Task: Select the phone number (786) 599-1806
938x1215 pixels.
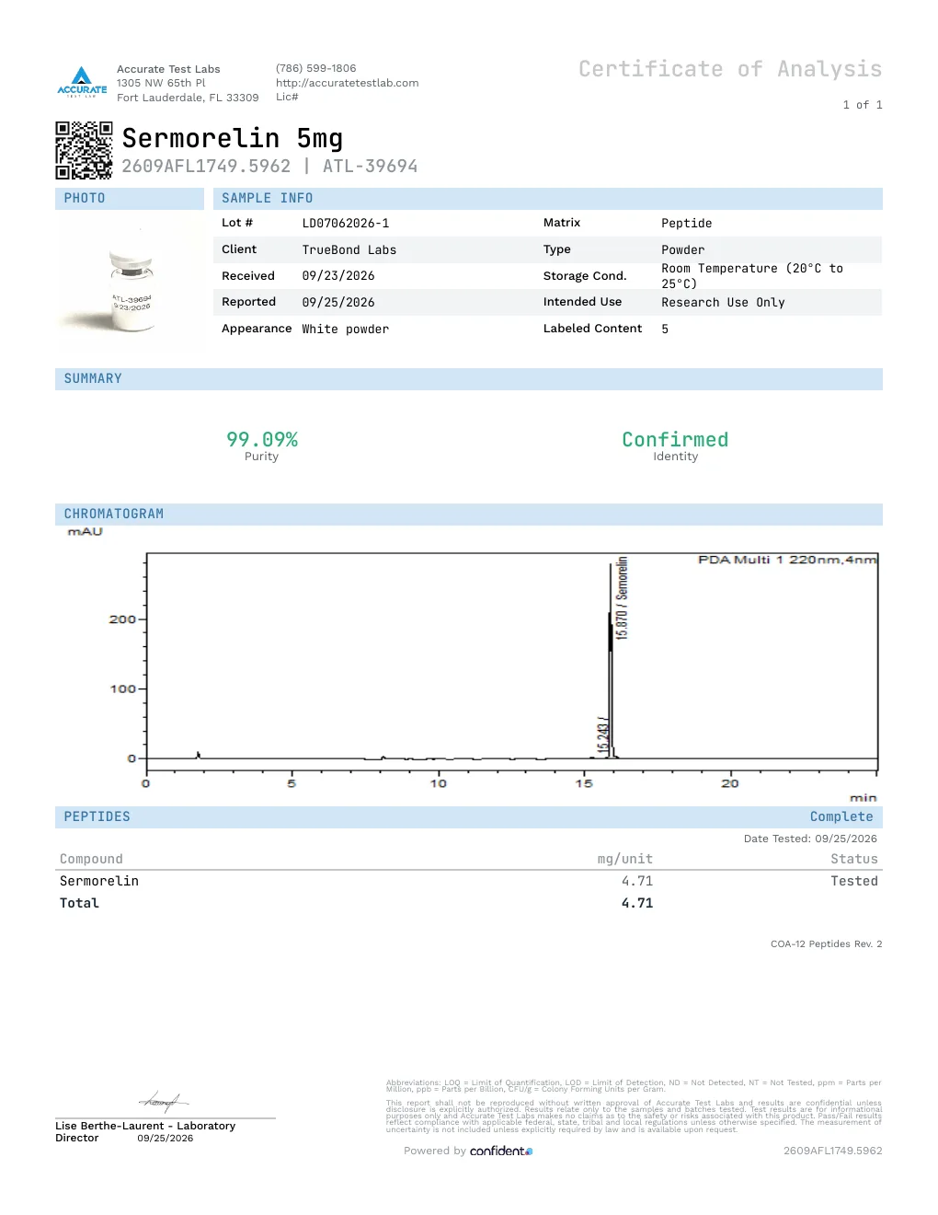Action: point(315,68)
